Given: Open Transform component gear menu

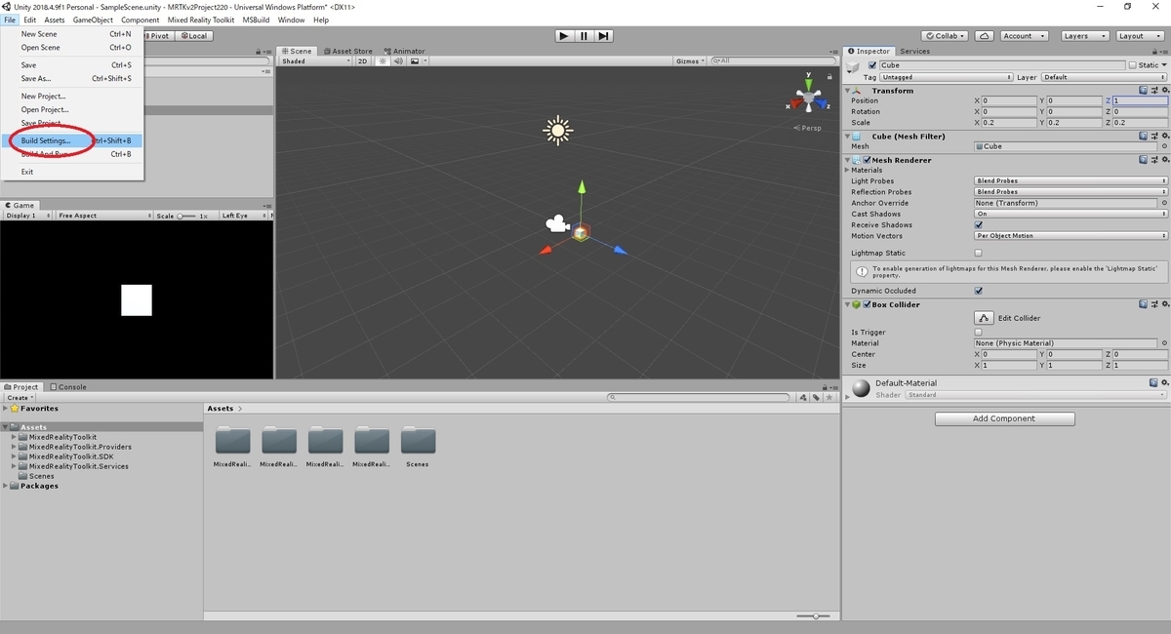Looking at the screenshot, I should coord(1164,91).
